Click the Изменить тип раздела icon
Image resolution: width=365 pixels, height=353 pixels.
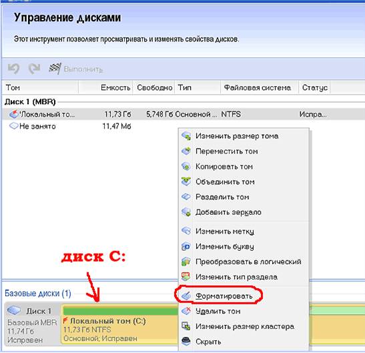(x=186, y=277)
